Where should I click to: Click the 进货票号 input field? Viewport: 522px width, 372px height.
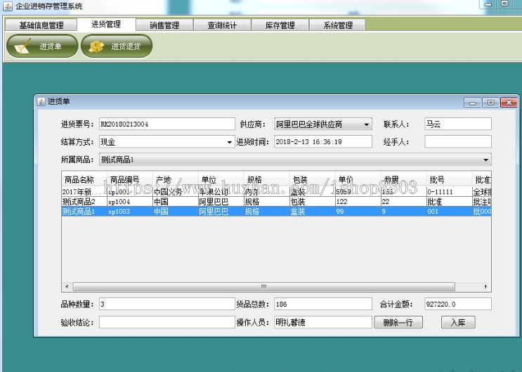point(167,124)
